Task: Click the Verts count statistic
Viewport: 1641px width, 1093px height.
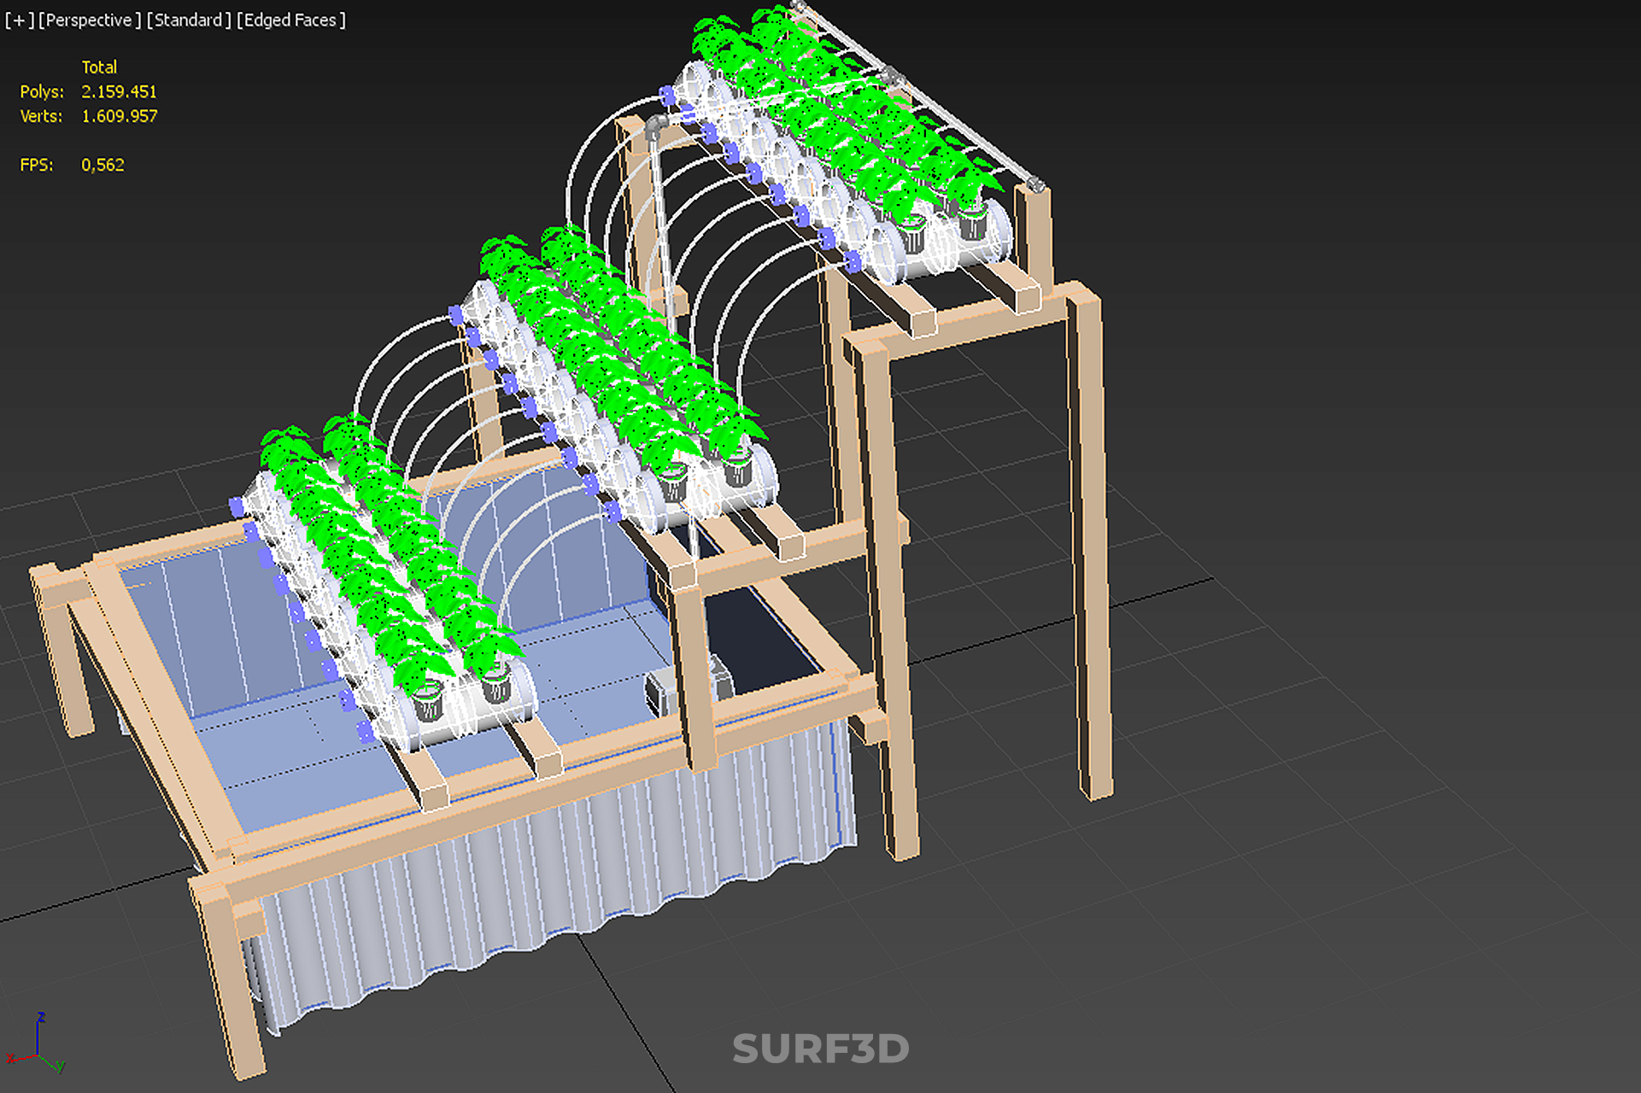Action: 119,116
